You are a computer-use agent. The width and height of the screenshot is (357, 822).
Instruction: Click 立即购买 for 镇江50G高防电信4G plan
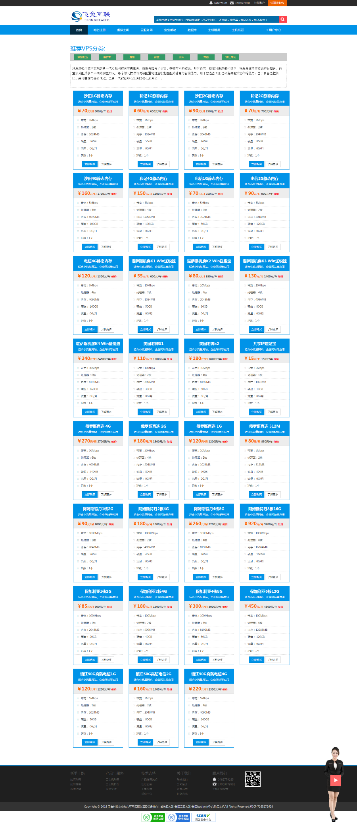pos(201,742)
